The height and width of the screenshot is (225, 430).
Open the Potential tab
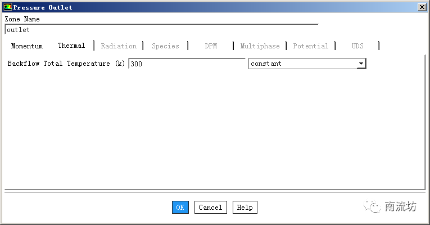point(311,46)
